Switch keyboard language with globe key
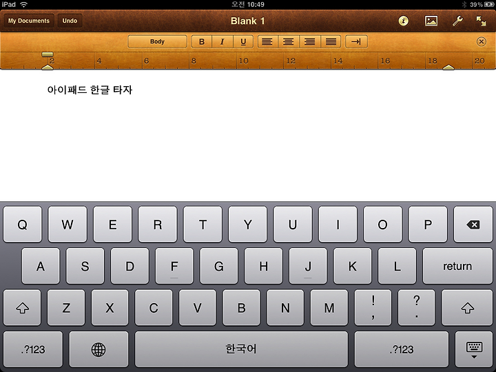The height and width of the screenshot is (372, 496). click(x=99, y=349)
